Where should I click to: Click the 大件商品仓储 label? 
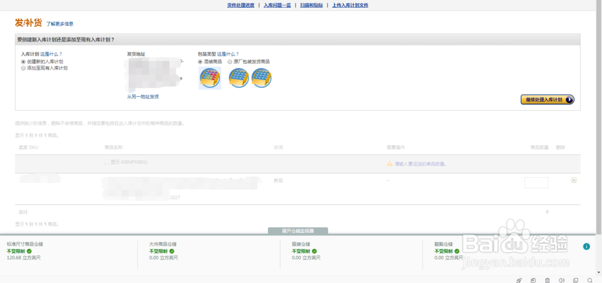point(163,244)
